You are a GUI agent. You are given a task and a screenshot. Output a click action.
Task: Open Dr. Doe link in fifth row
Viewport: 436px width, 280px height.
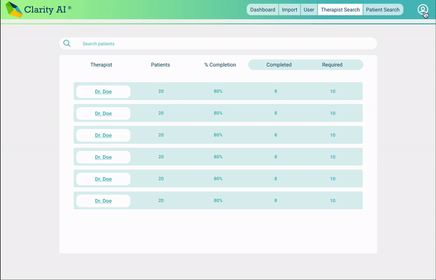click(x=103, y=179)
